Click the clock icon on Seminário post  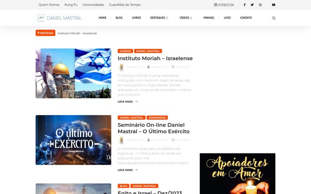pyautogui.click(x=173, y=140)
